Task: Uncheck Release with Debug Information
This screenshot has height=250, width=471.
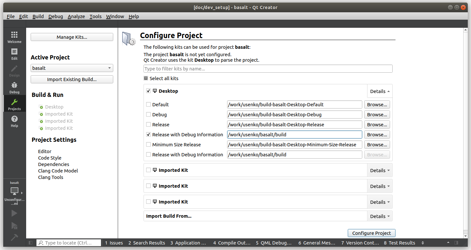Action: tap(148, 134)
